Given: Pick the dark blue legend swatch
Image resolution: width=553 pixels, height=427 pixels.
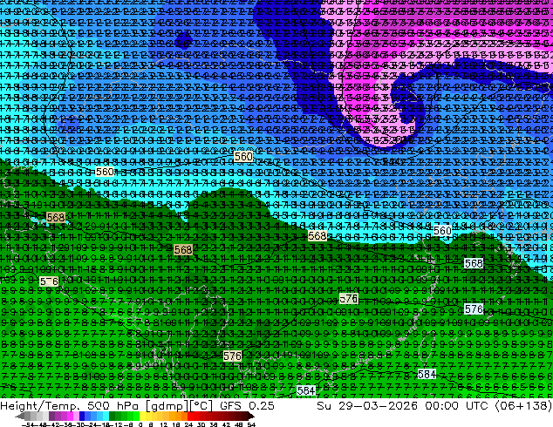Looking at the screenshot, I should (82, 416).
